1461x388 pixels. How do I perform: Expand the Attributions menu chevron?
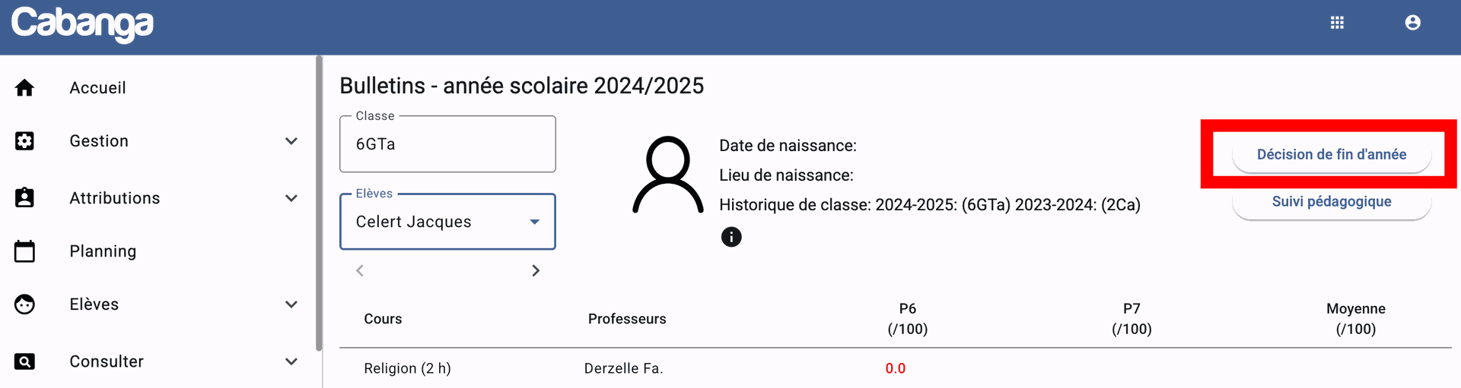(291, 198)
